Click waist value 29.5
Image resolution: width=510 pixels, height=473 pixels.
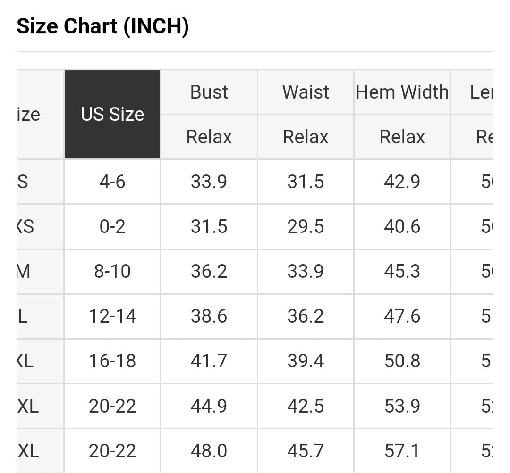pos(306,227)
